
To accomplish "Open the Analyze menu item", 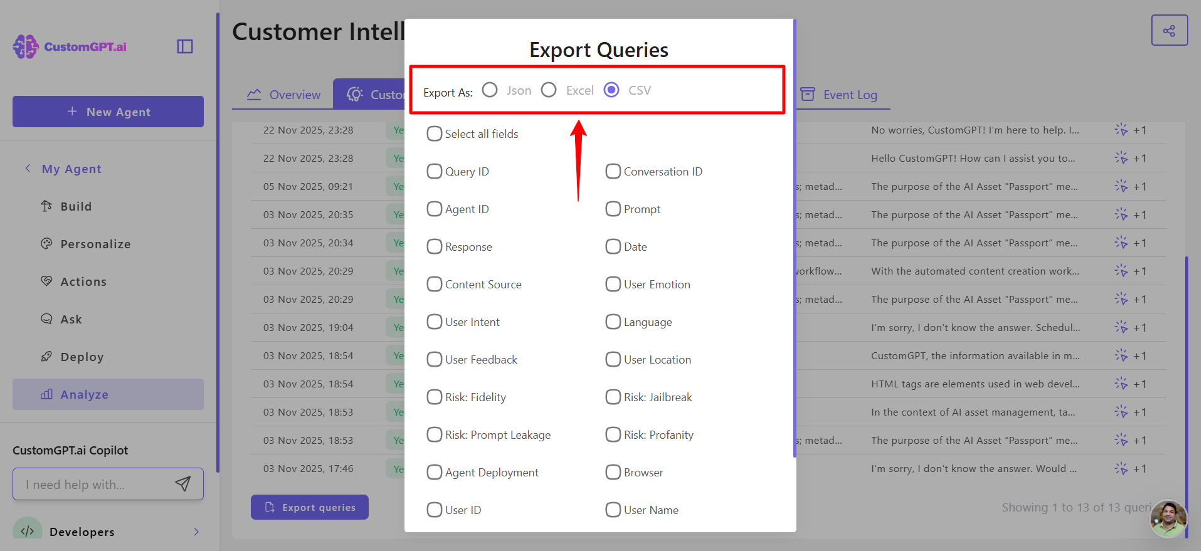I will point(108,394).
